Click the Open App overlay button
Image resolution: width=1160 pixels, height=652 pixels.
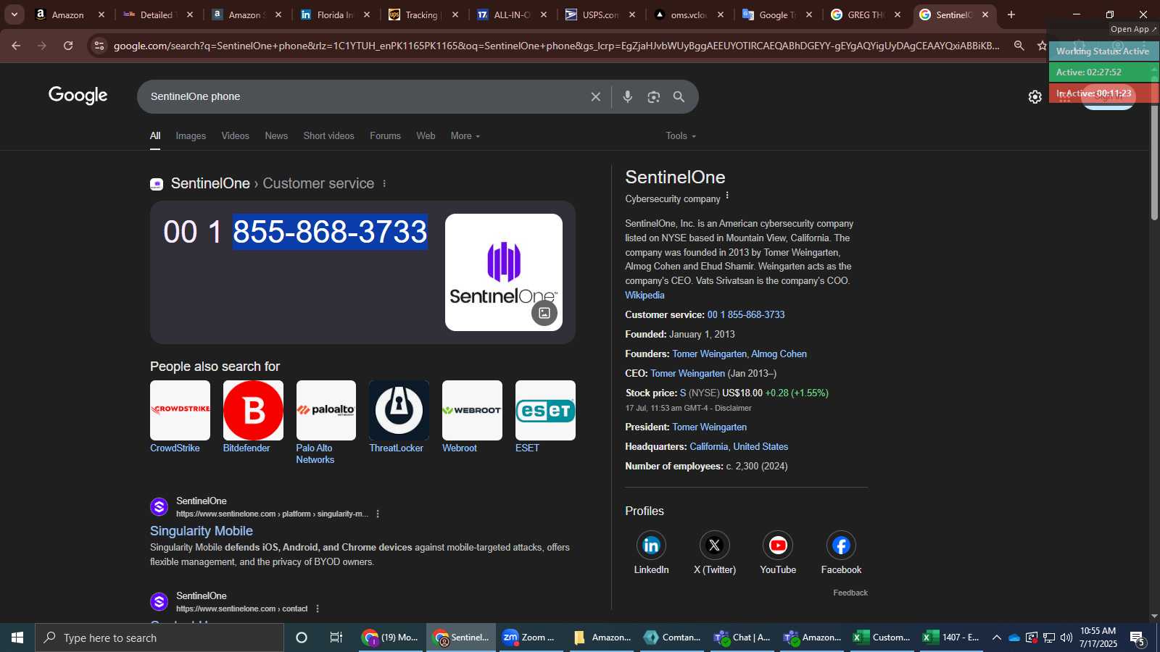coord(1133,29)
